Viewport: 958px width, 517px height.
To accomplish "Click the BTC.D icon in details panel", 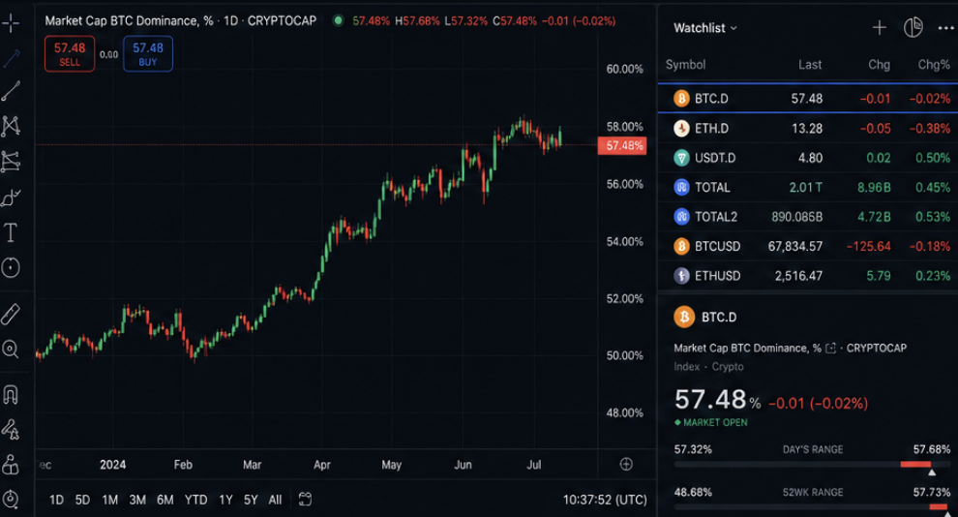I will 684,317.
